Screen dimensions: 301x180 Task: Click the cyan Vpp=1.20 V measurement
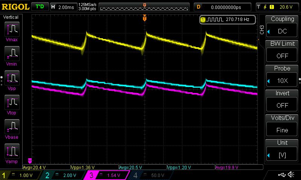(179, 167)
